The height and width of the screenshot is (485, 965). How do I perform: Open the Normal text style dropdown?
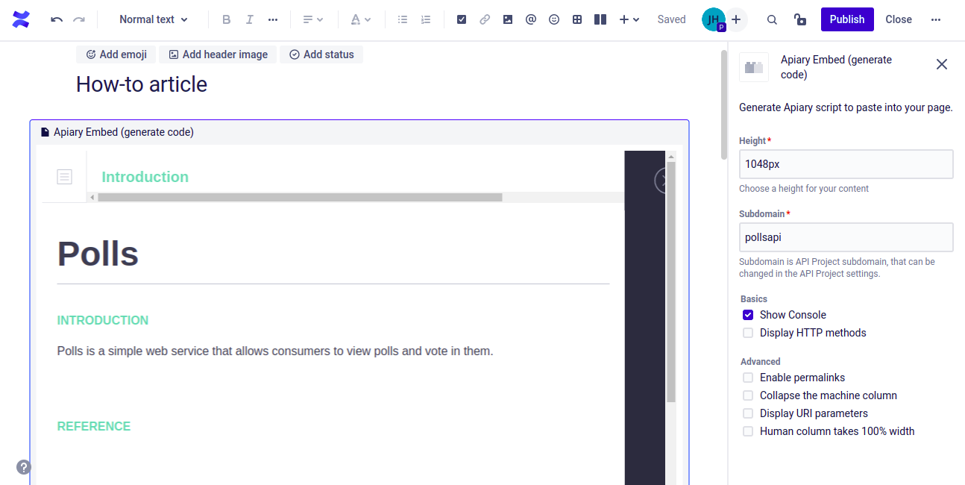[154, 20]
